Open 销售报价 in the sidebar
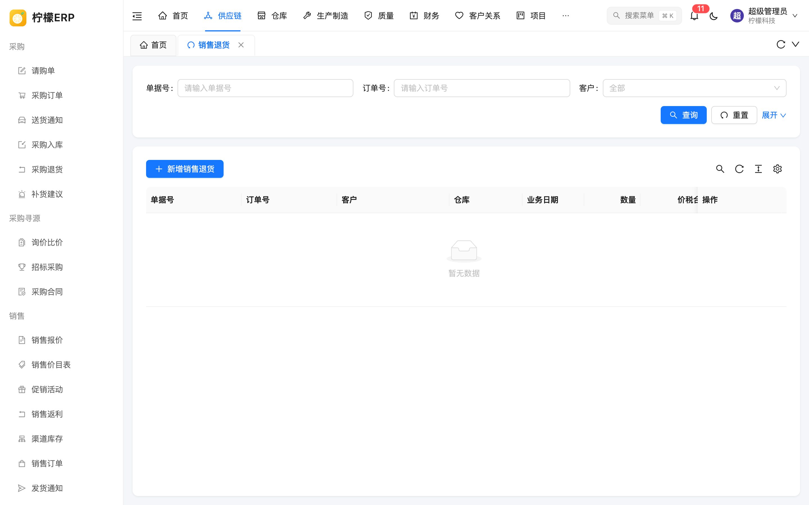Viewport: 809px width, 505px height. tap(62, 340)
